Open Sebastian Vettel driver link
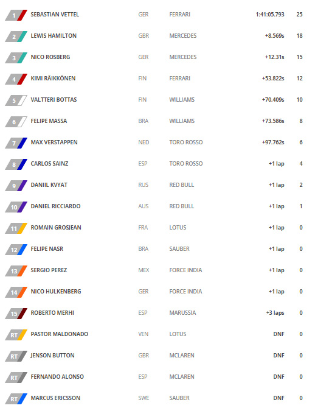Screen dimensions: 315x411 pos(55,15)
